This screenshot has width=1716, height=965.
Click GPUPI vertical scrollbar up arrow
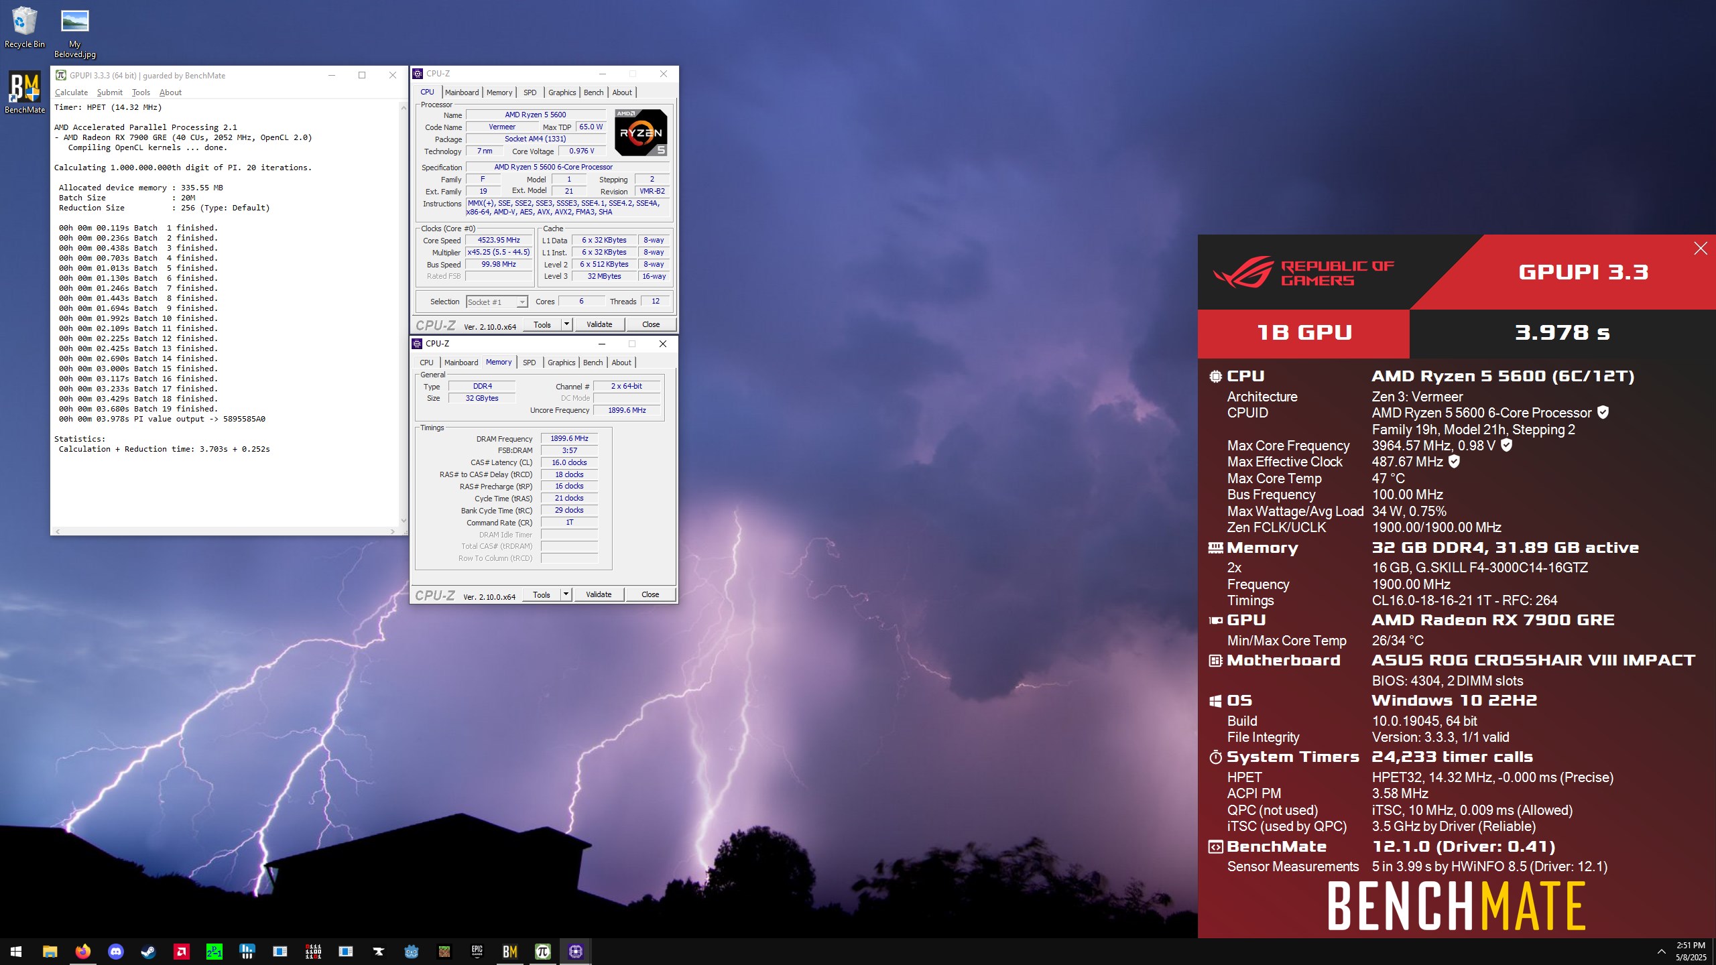(x=404, y=107)
